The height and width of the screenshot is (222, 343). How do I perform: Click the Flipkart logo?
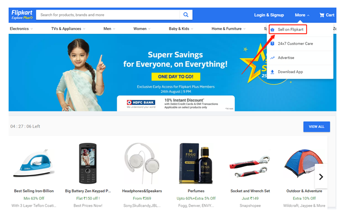[22, 15]
